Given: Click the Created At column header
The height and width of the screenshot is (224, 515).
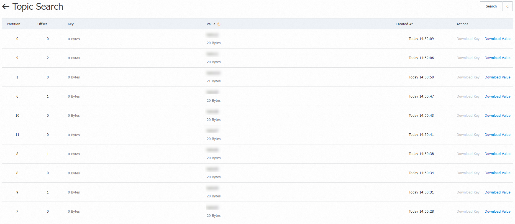Looking at the screenshot, I should point(404,24).
